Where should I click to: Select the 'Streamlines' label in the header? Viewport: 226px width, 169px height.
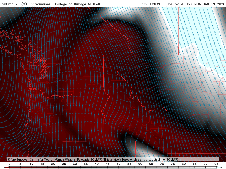point(41,4)
